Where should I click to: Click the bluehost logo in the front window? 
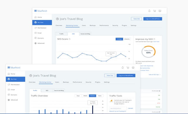[14, 68]
